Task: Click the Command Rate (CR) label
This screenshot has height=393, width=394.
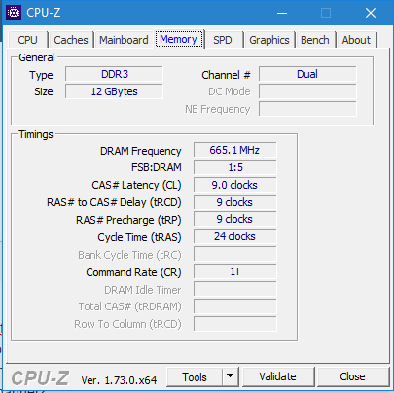Action: [133, 272]
